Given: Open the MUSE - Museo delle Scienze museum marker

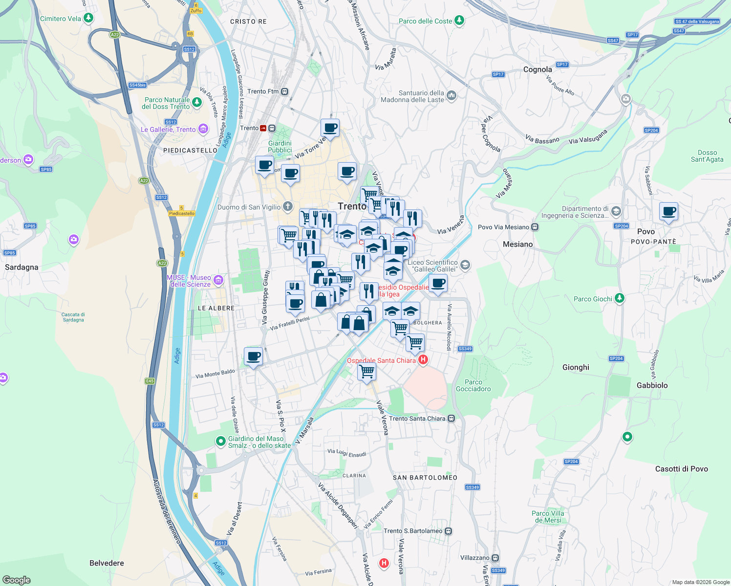Looking at the screenshot, I should (218, 280).
